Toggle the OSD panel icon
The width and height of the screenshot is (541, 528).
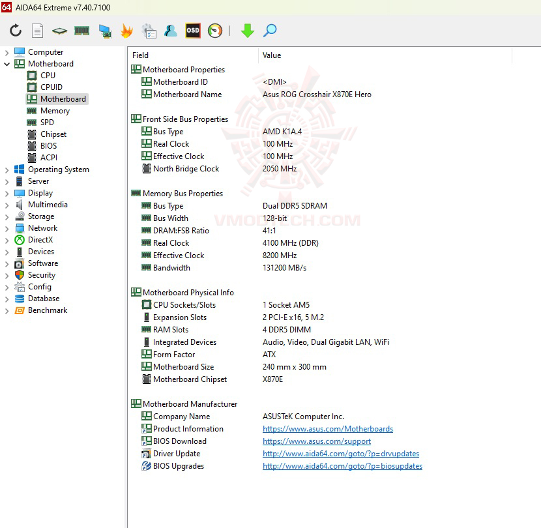[x=193, y=31]
